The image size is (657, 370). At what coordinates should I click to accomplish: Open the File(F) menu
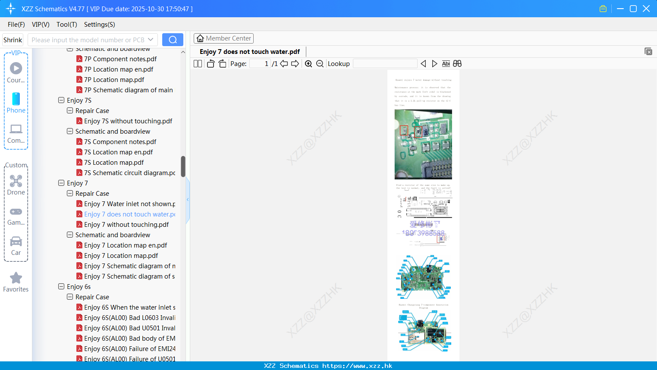click(16, 25)
